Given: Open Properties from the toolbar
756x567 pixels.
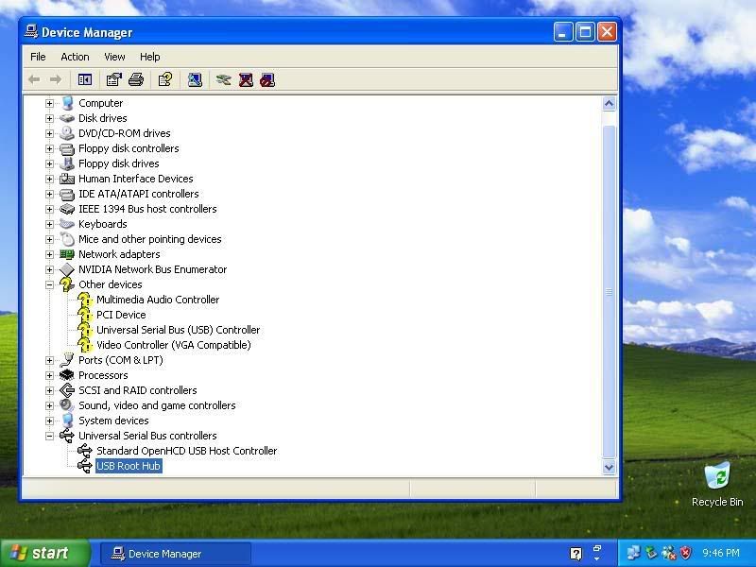Looking at the screenshot, I should [x=114, y=80].
